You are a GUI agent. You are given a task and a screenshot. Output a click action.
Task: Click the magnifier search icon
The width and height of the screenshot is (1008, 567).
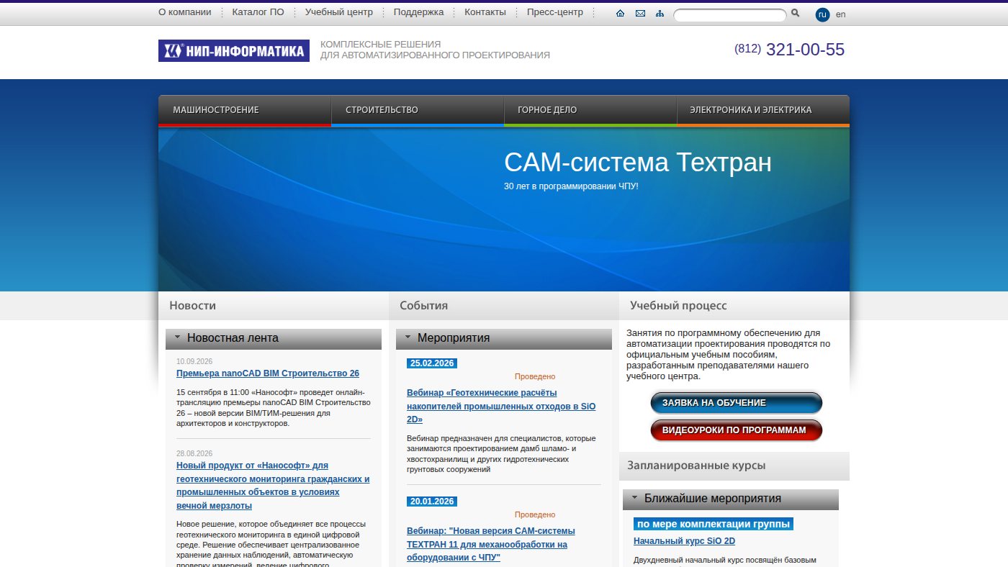coord(796,13)
